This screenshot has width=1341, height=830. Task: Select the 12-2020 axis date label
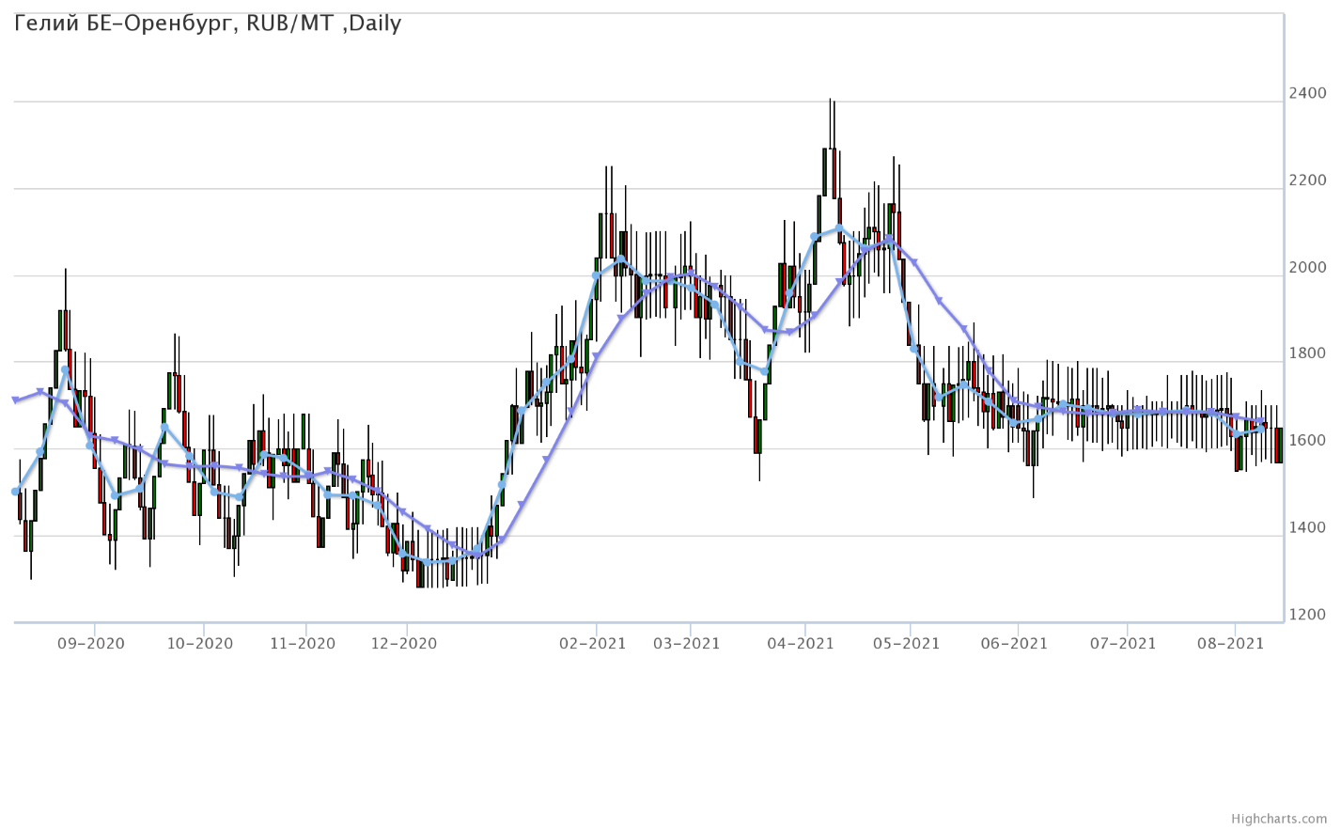pos(403,643)
